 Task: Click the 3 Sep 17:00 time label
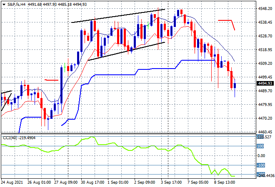click(171, 182)
